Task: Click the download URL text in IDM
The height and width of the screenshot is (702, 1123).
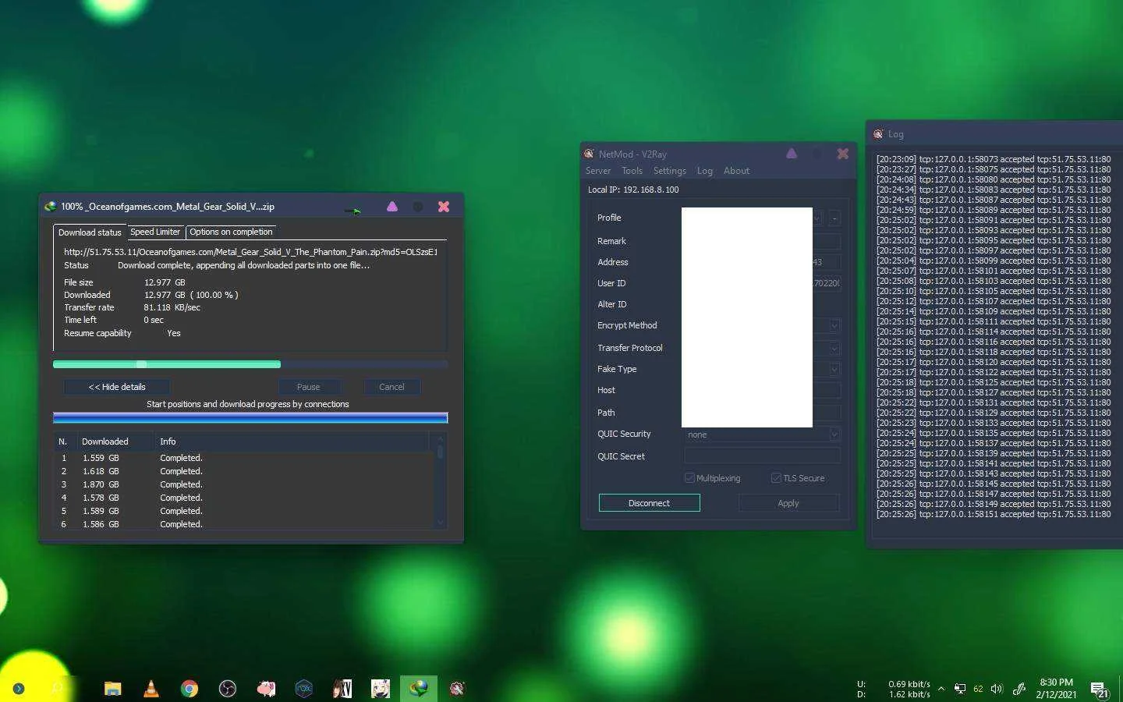Action: click(x=250, y=252)
